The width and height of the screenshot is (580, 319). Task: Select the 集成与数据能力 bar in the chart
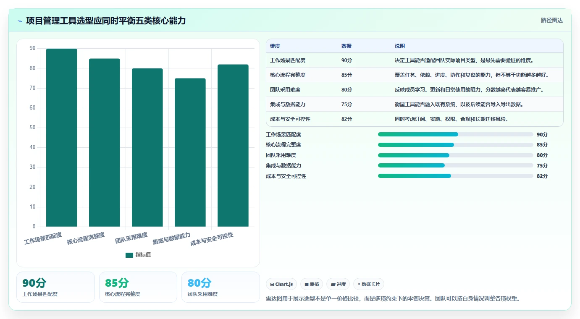click(190, 152)
